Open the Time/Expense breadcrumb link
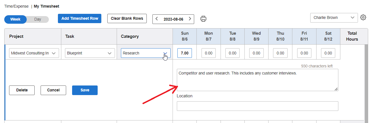Image resolution: width=371 pixels, height=123 pixels. [x=16, y=6]
